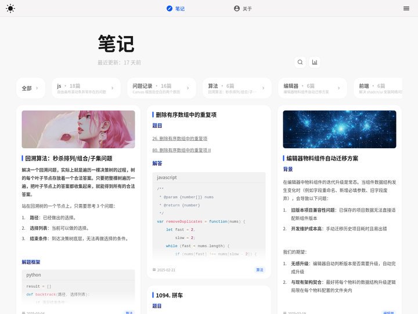Open the statistics bar chart button
The height and width of the screenshot is (314, 418).
[x=315, y=62]
